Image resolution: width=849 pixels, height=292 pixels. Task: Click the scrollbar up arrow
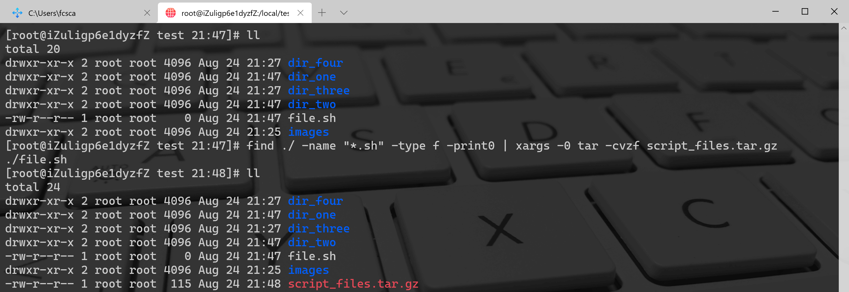[843, 28]
